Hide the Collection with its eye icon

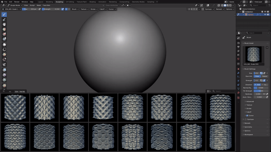pyautogui.click(x=265, y=12)
